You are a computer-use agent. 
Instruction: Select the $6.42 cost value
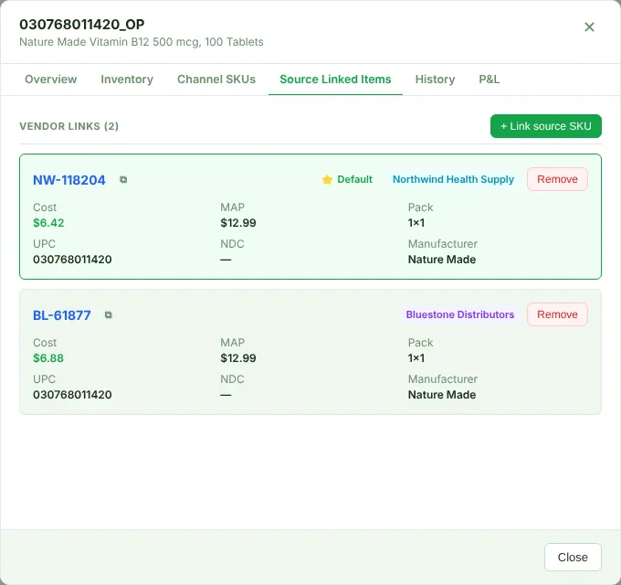48,223
